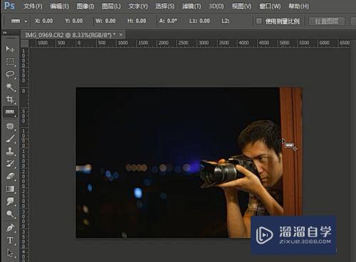
Task: Expand the toolbox panel with double arrows
Action: click(4, 33)
